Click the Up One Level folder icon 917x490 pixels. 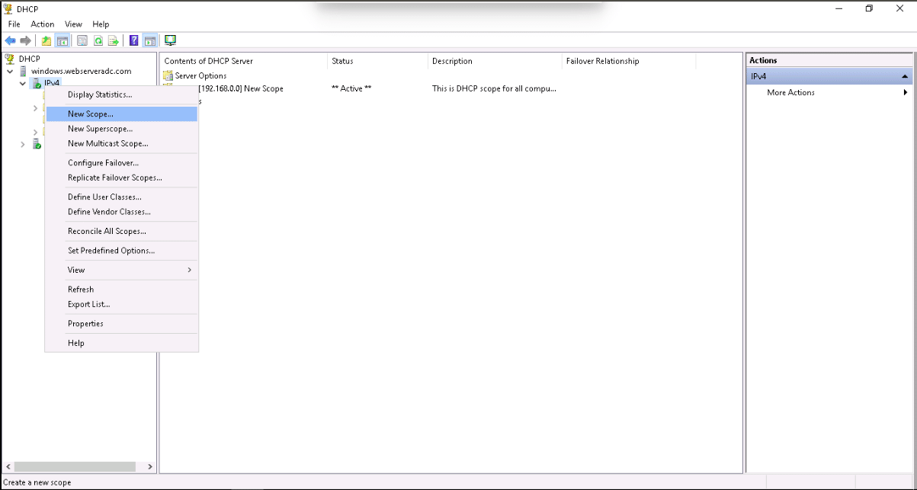coord(46,40)
